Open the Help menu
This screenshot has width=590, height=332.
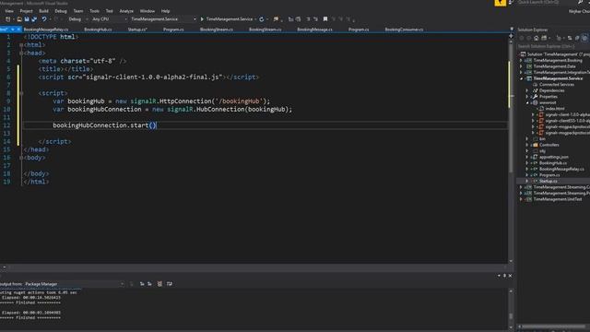tap(165, 11)
